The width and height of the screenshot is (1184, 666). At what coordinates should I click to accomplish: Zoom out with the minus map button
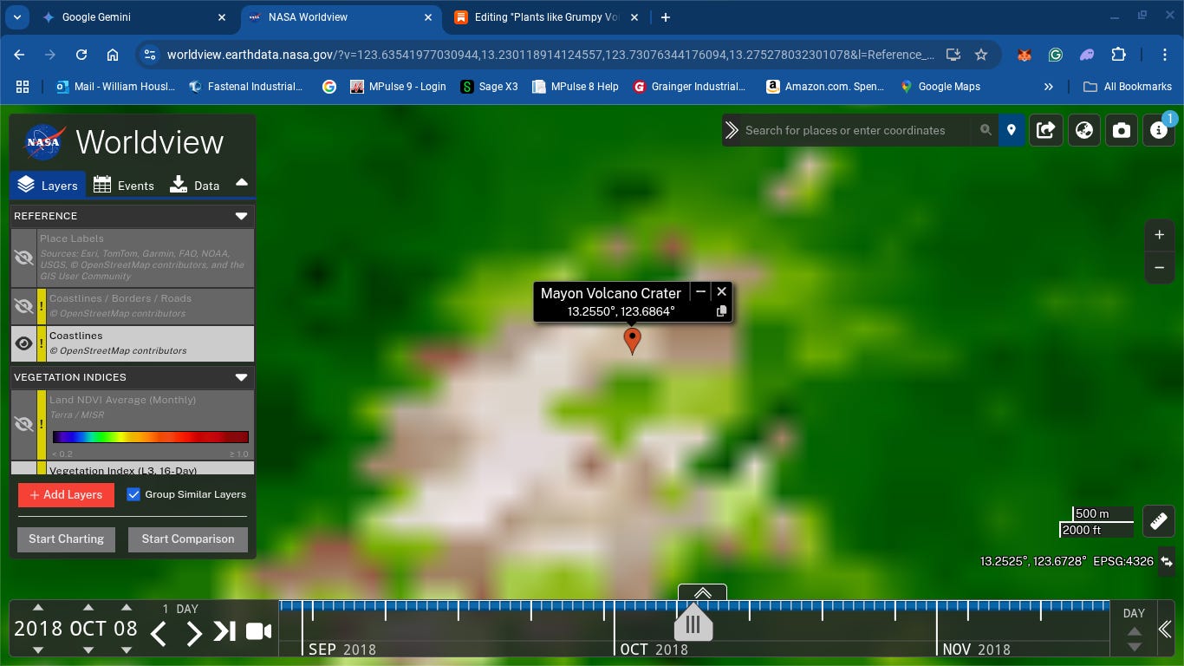click(1159, 268)
